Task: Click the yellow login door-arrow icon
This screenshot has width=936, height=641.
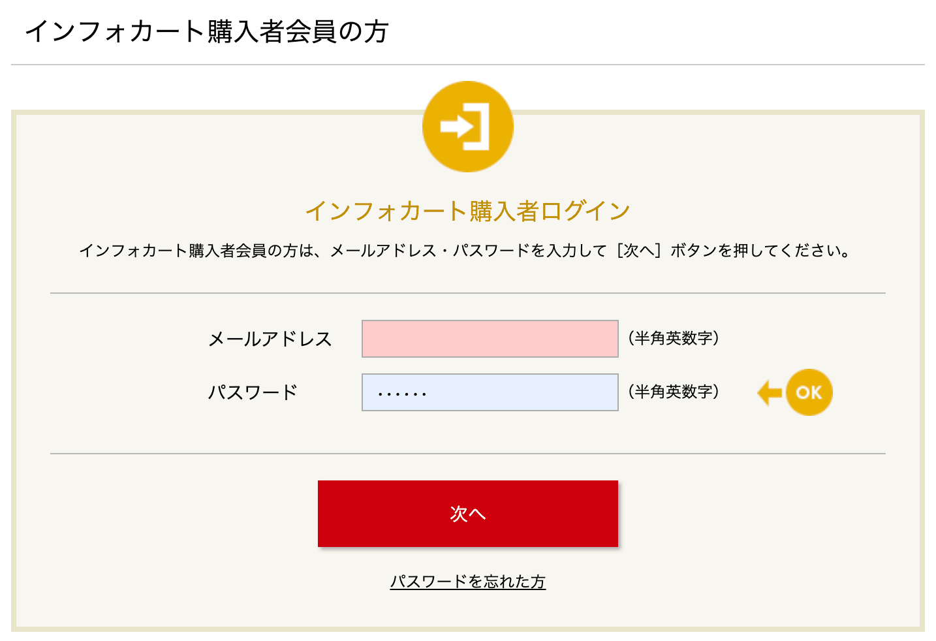Action: [467, 127]
